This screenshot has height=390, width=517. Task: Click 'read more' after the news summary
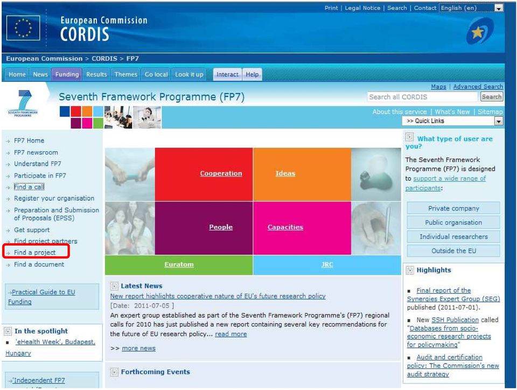tap(231, 334)
